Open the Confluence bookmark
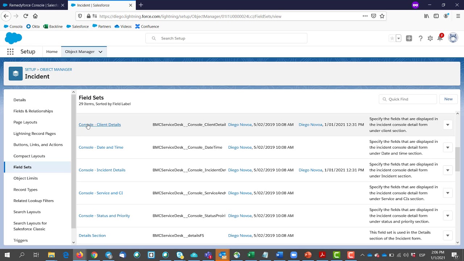The width and height of the screenshot is (464, 261). (147, 26)
